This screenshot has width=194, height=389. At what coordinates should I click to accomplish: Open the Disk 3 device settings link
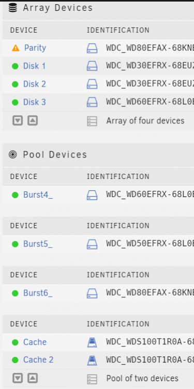click(34, 102)
